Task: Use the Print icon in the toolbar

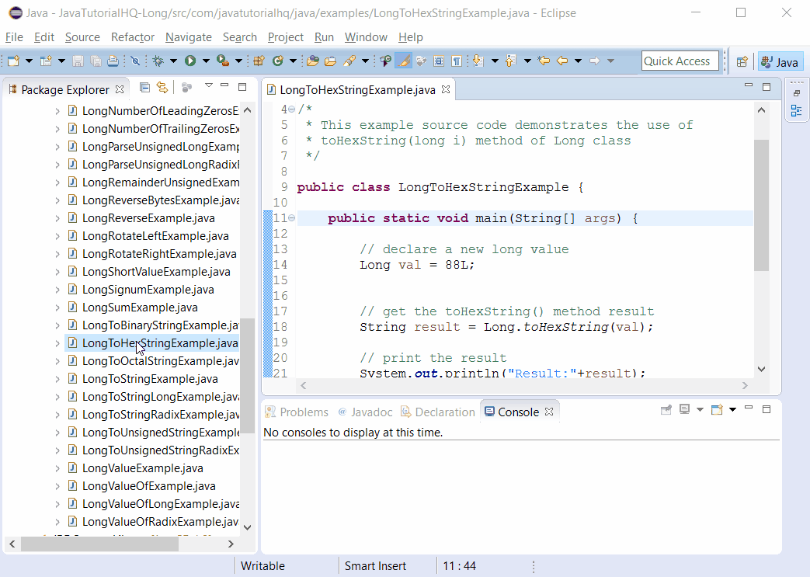Action: click(113, 61)
